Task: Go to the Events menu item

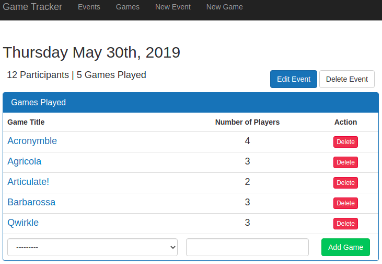Action: [x=89, y=7]
